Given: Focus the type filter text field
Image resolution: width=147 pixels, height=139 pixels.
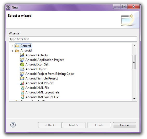Looking at the screenshot, I should (73, 39).
